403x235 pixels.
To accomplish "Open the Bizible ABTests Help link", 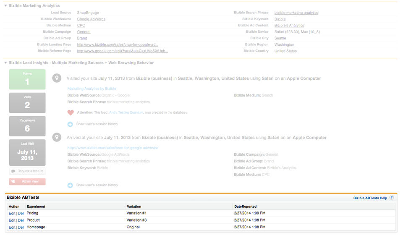I will pos(370,198).
